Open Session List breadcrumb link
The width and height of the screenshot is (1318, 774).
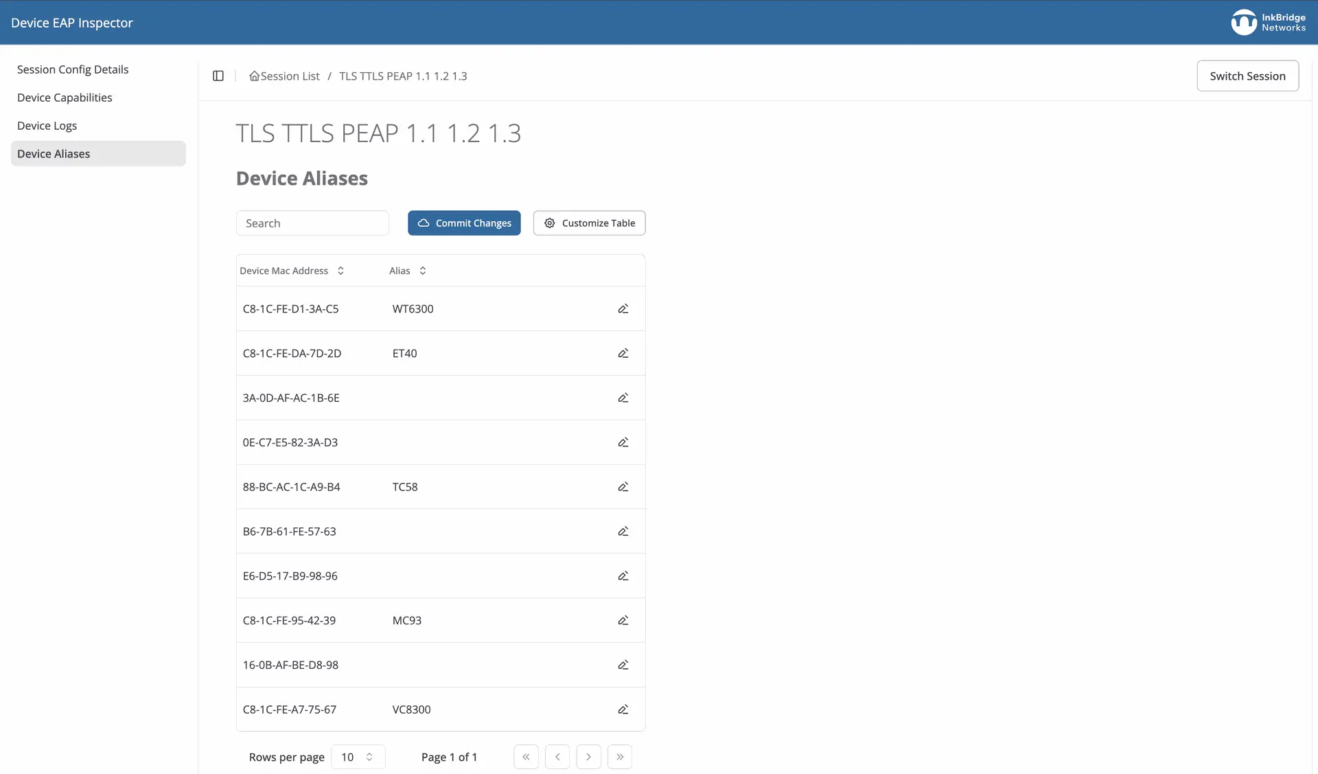(289, 76)
